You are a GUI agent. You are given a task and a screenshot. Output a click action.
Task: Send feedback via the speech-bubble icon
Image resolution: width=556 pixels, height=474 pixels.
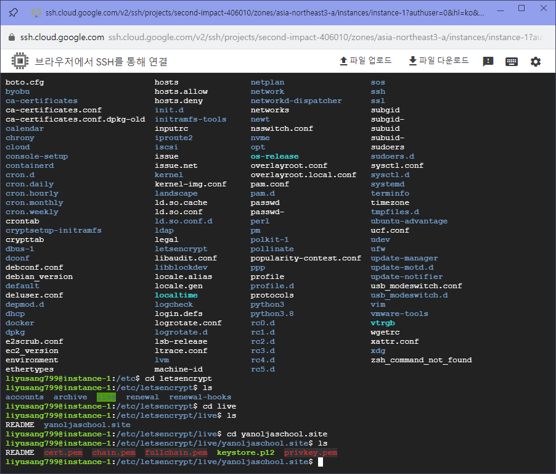(488, 61)
